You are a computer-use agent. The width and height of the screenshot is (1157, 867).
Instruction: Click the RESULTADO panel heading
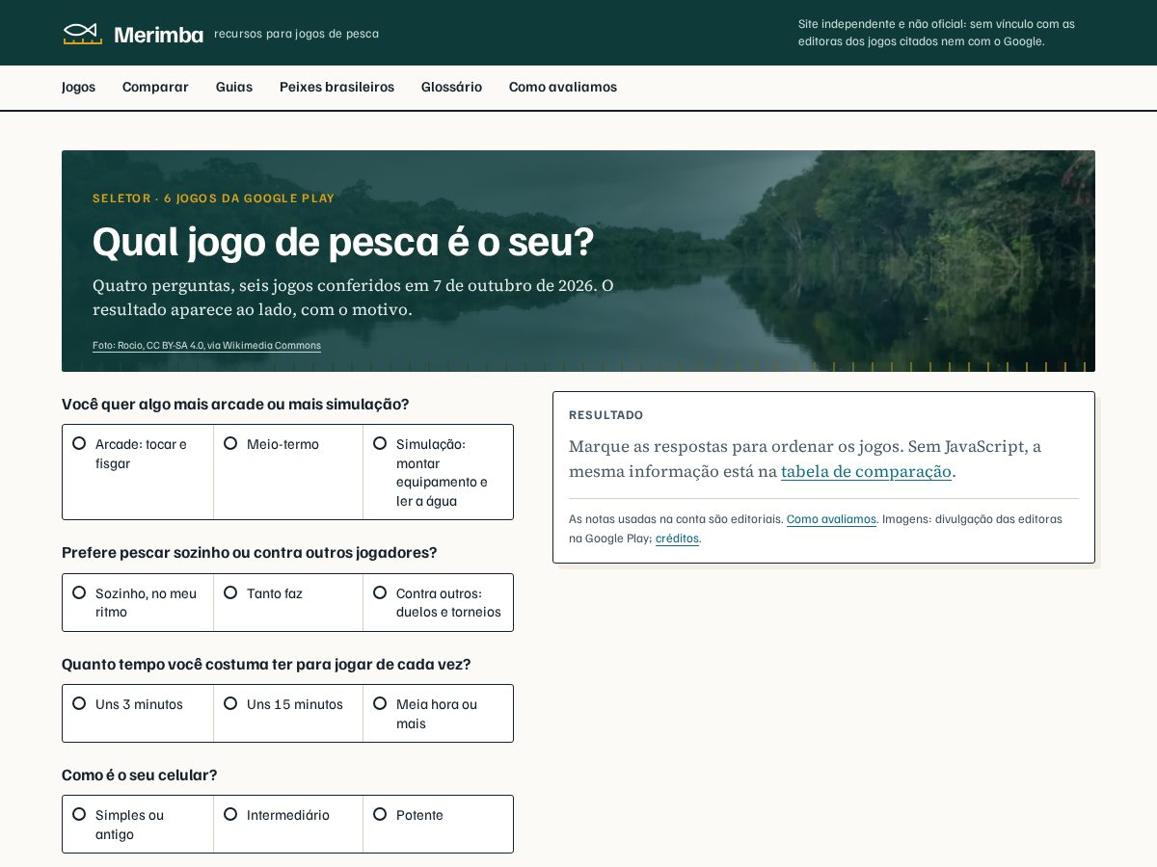(605, 415)
